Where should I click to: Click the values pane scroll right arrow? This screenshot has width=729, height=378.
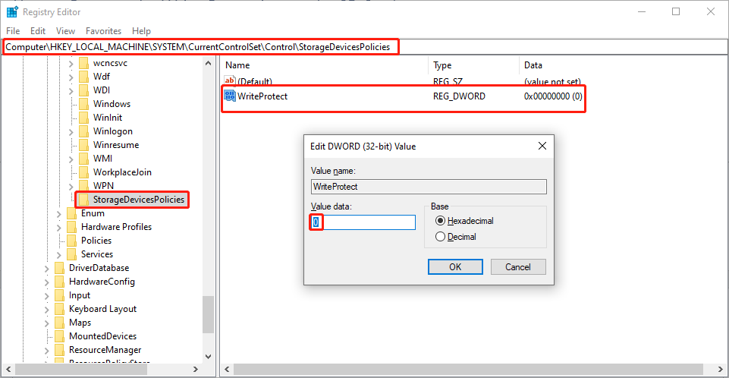click(x=720, y=369)
